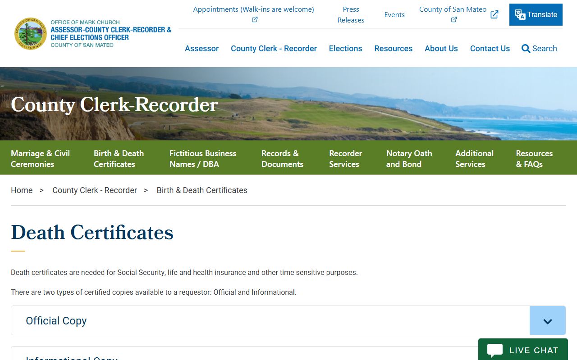Image resolution: width=577 pixels, height=360 pixels.
Task: Select Fictitious Business Names / DBA tab
Action: click(x=203, y=158)
